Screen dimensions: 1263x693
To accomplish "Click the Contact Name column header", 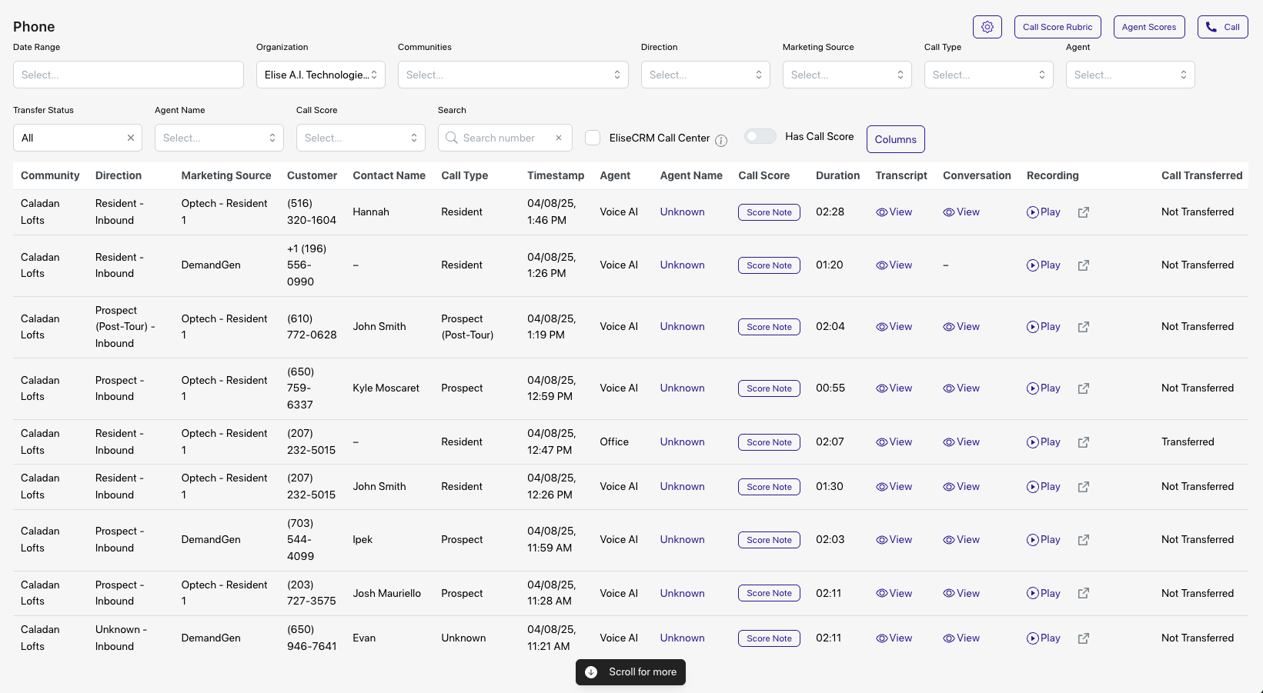I will (389, 175).
